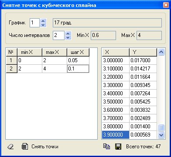
Task: Select X cell 3.100000
Action: coord(116,69)
